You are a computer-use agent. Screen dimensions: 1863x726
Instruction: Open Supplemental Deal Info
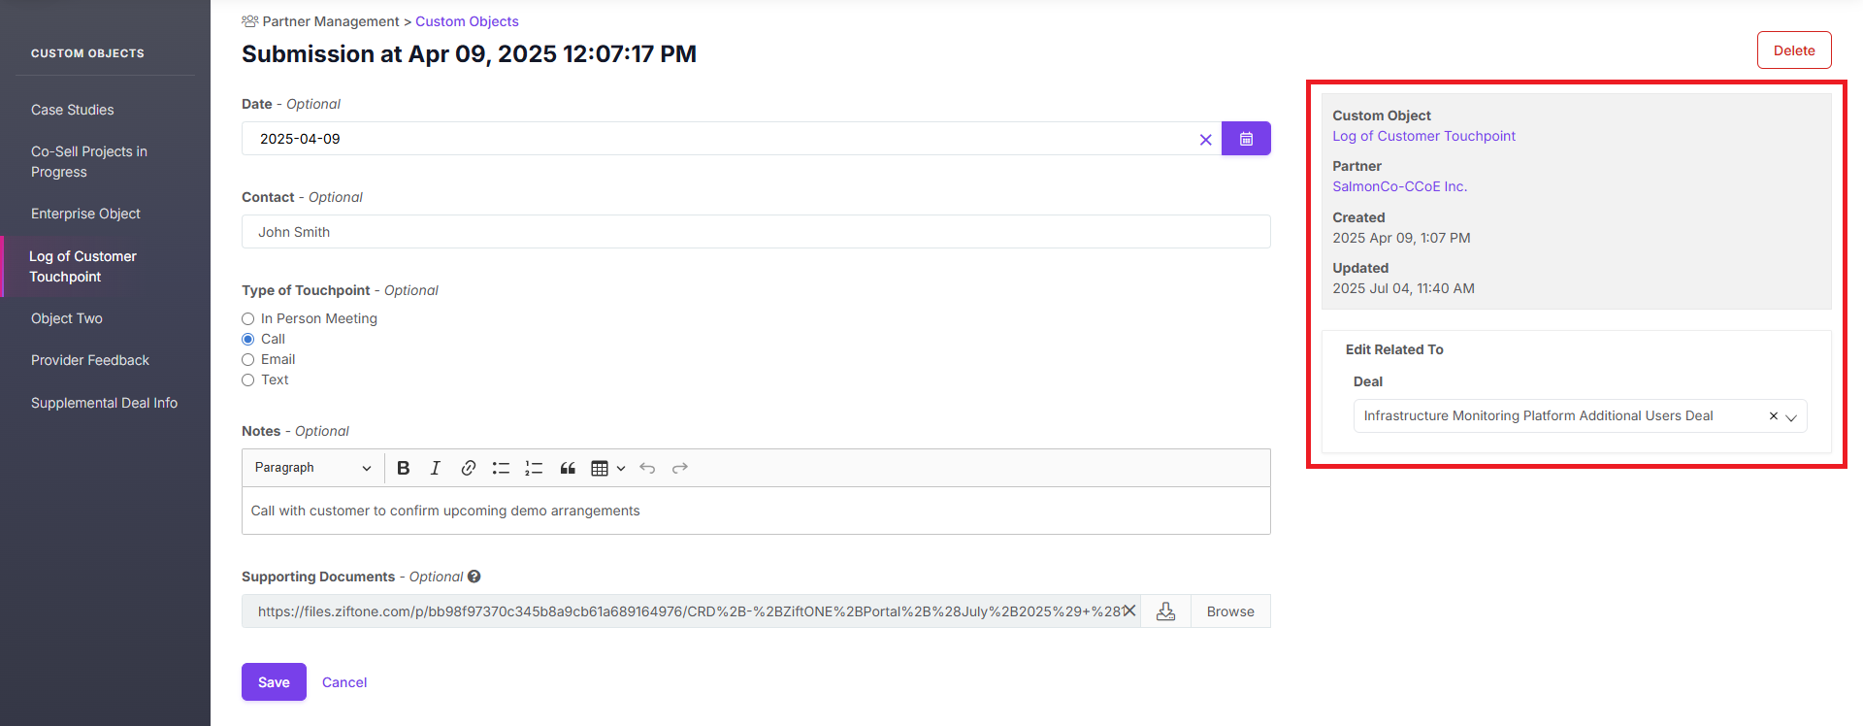tap(104, 403)
